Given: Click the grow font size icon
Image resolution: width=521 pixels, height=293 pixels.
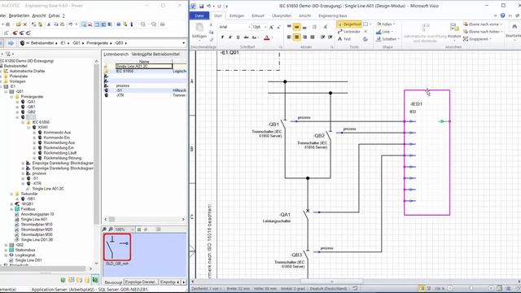Looking at the screenshot, I should pos(271,27).
